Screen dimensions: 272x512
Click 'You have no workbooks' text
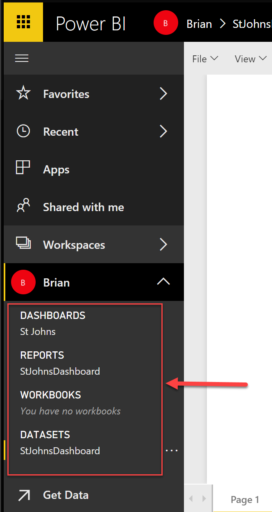[x=70, y=411]
